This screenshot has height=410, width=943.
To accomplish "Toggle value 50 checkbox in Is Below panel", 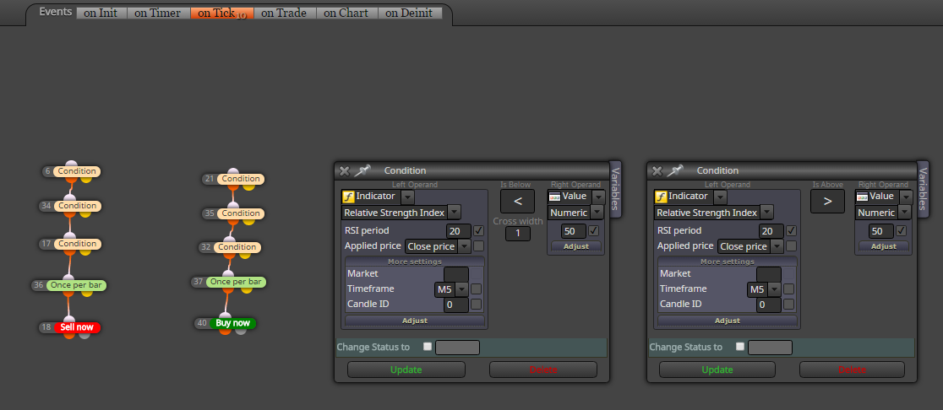I will tap(593, 231).
